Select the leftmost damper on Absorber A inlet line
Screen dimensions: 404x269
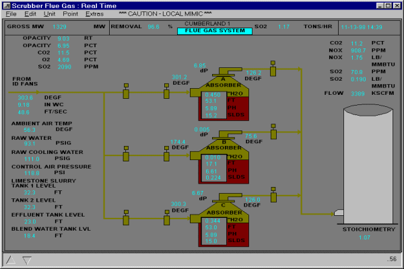coord(126,92)
